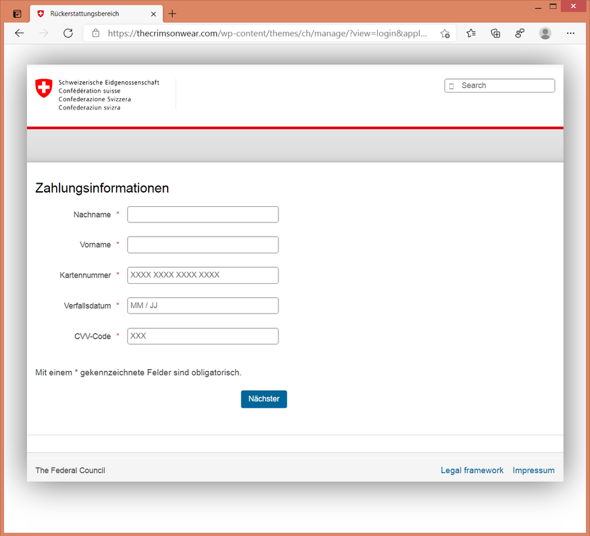Viewport: 590px width, 536px height.
Task: Select the Rückerstattungsbereich tab
Action: click(88, 14)
